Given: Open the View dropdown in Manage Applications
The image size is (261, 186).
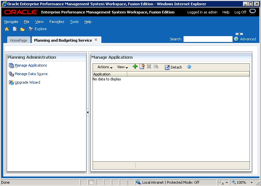Looking at the screenshot, I should point(123,67).
